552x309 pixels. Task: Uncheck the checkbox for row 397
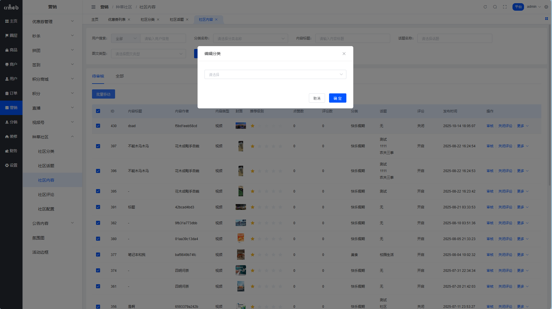click(98, 146)
